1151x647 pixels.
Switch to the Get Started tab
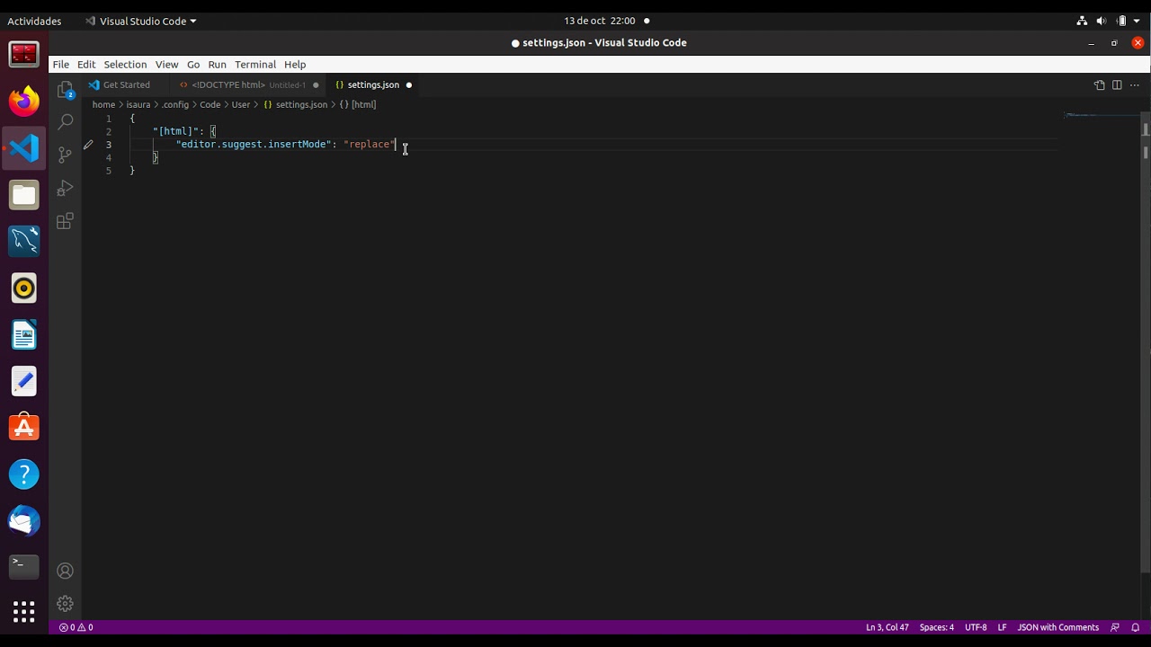pos(126,84)
